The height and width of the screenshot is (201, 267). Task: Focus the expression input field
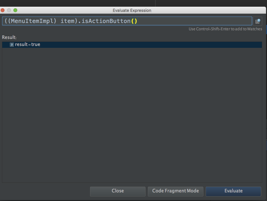127,21
